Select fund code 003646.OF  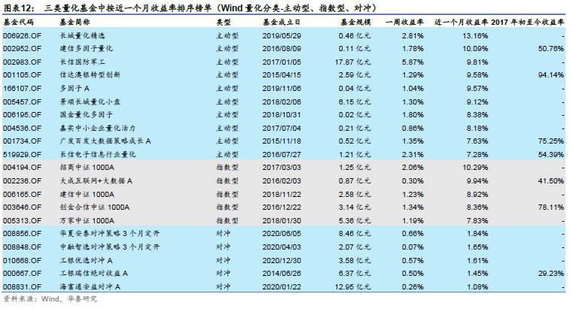click(x=22, y=208)
